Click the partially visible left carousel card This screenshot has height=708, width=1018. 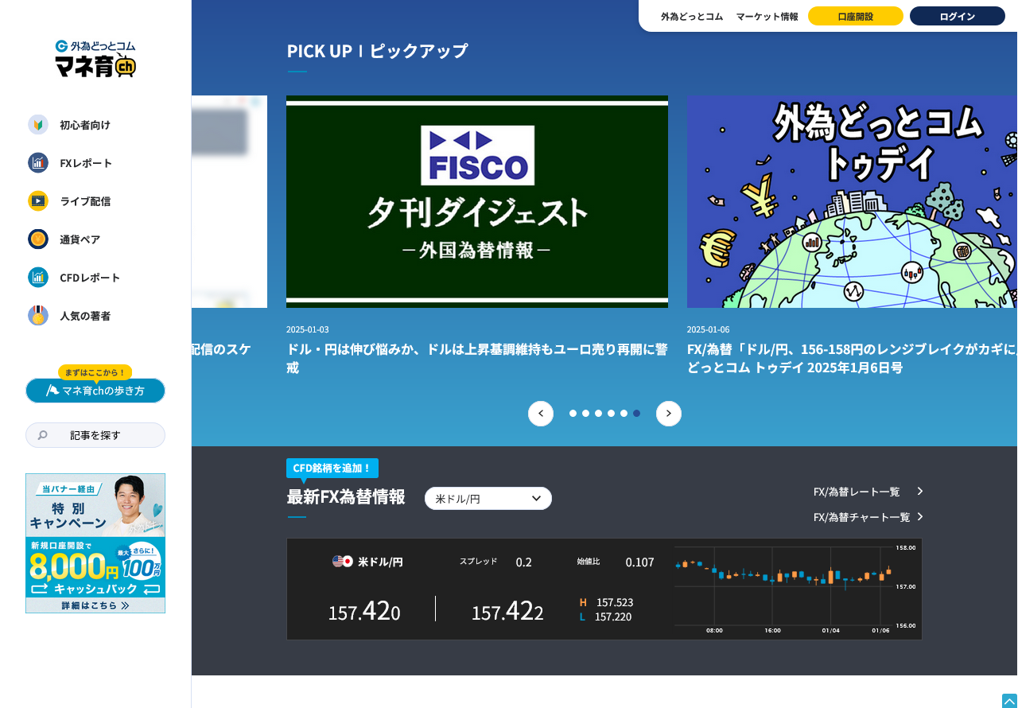(x=229, y=202)
